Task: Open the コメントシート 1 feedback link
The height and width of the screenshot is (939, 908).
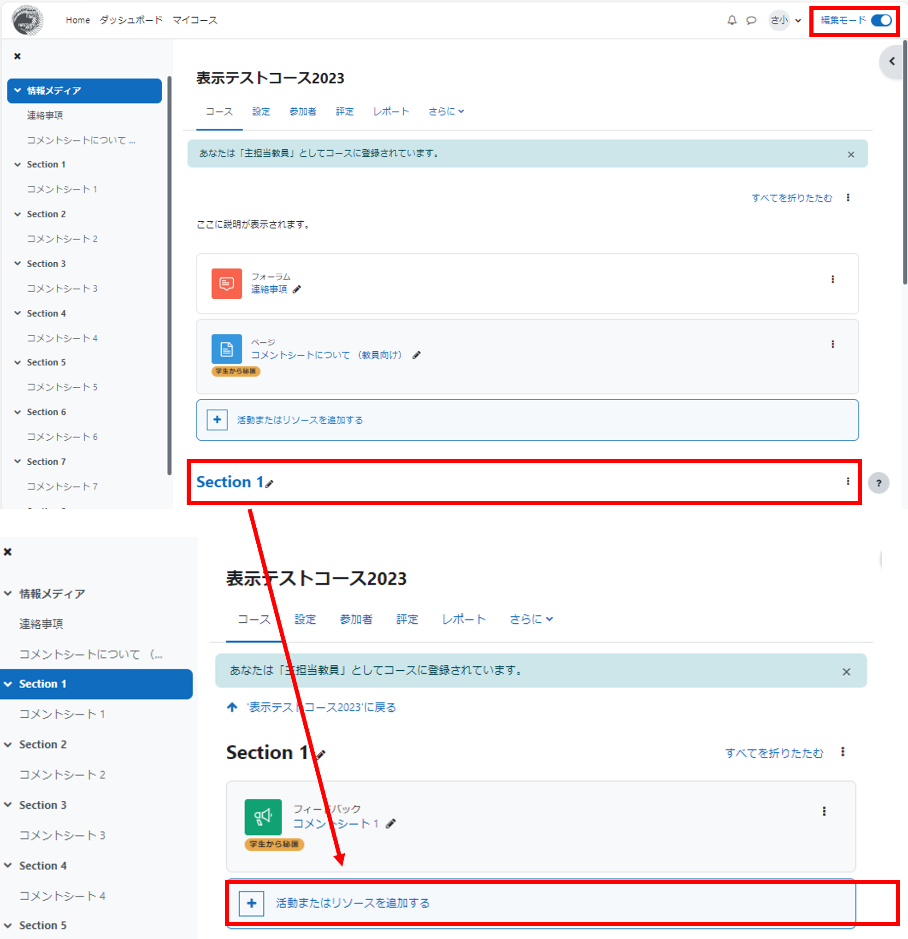Action: (336, 824)
